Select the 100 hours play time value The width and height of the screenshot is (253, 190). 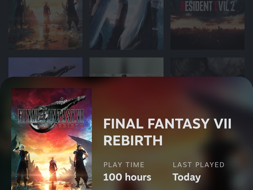pyautogui.click(x=127, y=177)
